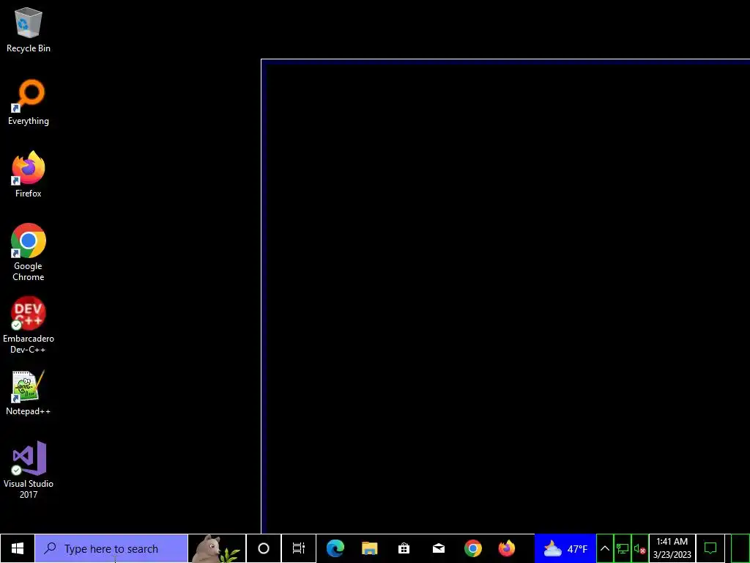Image resolution: width=750 pixels, height=563 pixels.
Task: Open the muted volume tray icon
Action: pos(640,548)
